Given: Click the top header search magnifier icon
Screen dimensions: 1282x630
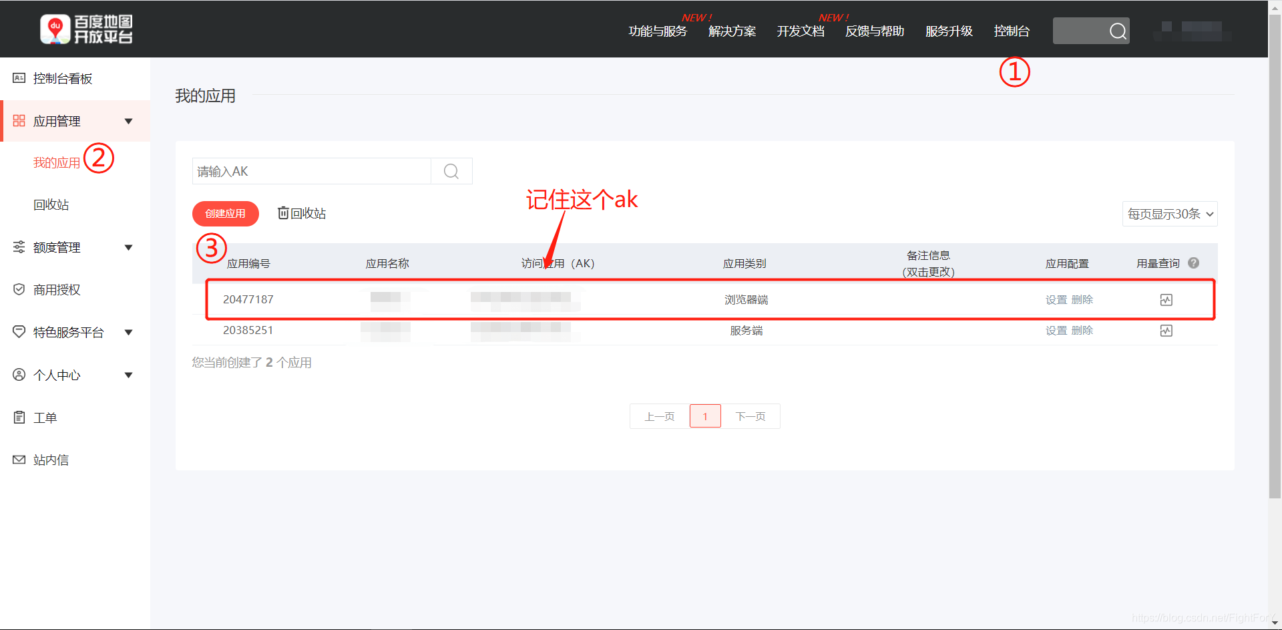Looking at the screenshot, I should point(1118,31).
